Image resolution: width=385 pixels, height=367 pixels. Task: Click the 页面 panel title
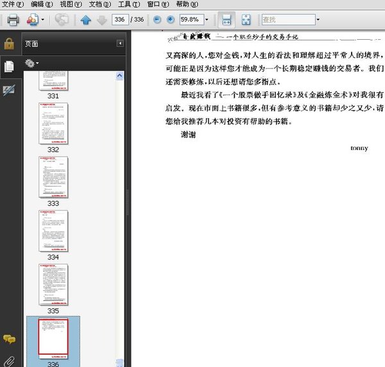point(31,44)
